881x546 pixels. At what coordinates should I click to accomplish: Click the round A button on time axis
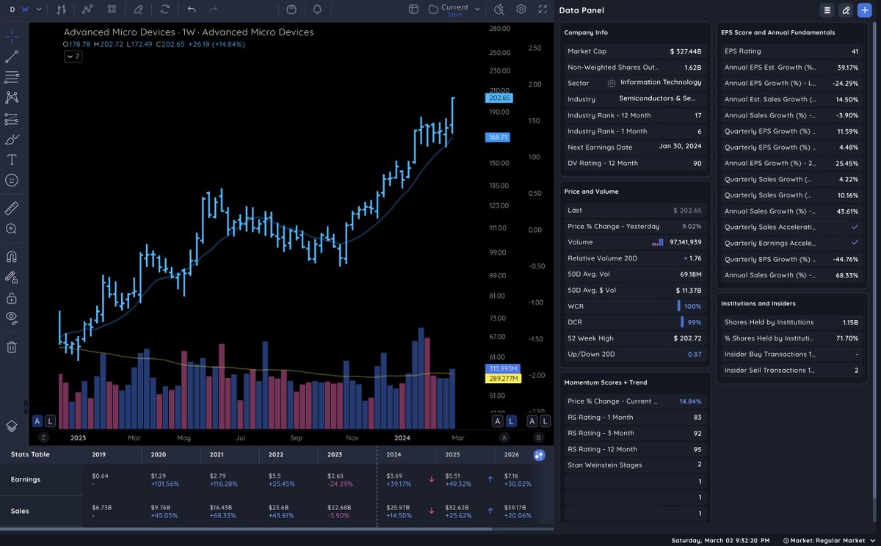point(504,437)
